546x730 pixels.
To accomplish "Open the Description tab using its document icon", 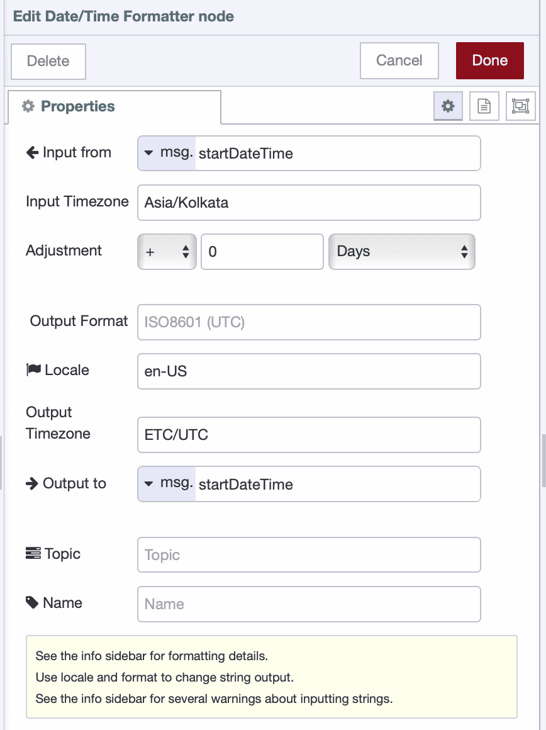I will click(x=484, y=106).
